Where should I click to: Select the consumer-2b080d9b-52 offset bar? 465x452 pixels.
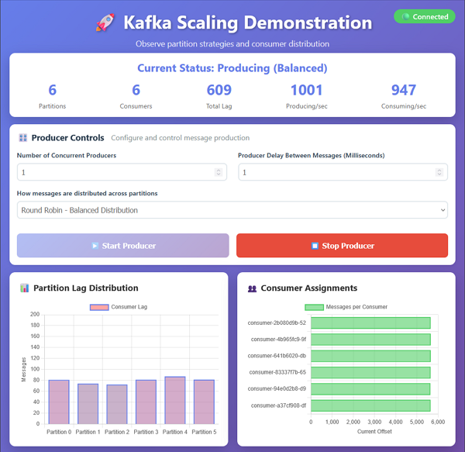coord(370,323)
